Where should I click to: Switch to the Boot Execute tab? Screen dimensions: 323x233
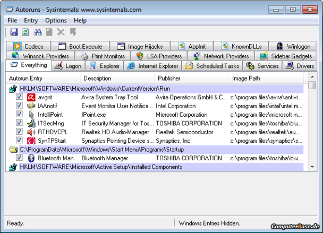pyautogui.click(x=80, y=46)
